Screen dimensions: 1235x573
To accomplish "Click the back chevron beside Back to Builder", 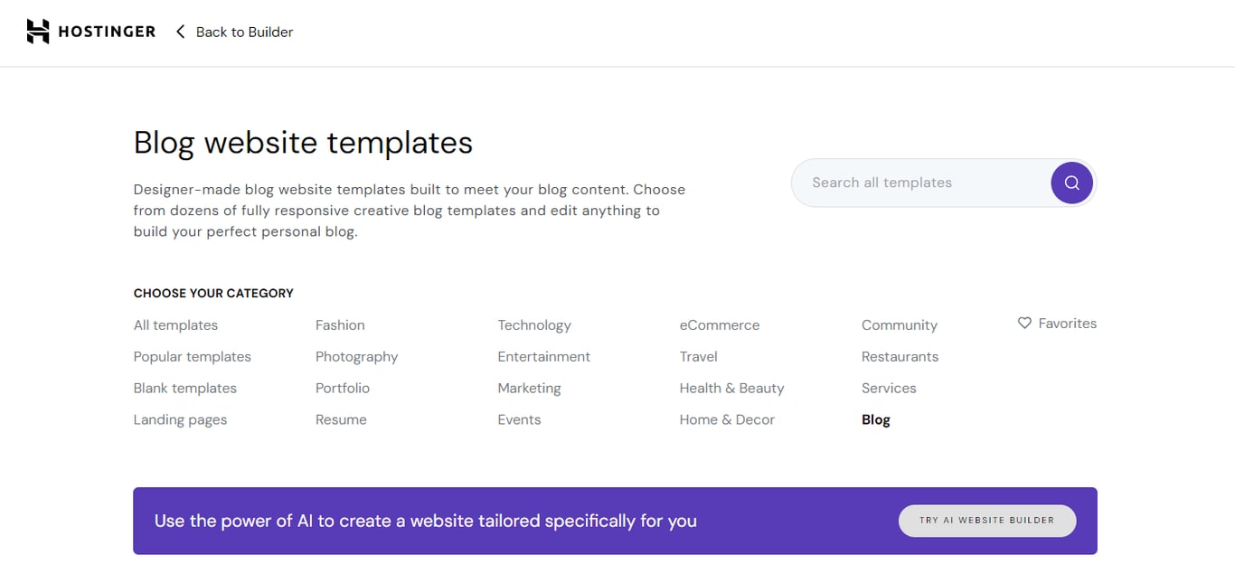I will (x=180, y=31).
